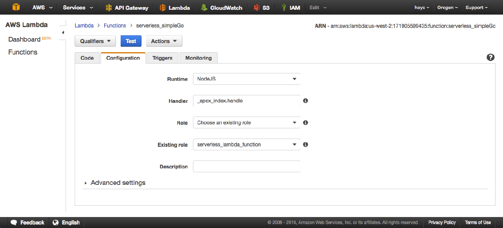Screen dimensions: 503x228
Task: Click the Functions breadcrumb link
Action: tap(115, 26)
